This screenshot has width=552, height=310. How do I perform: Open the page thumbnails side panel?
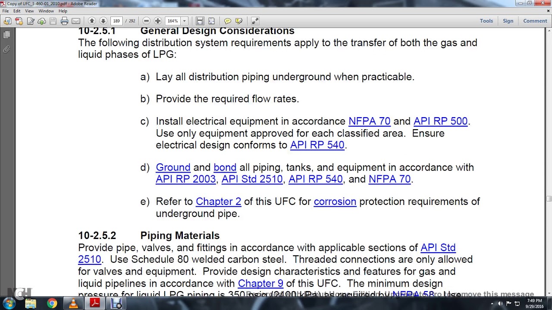tap(7, 34)
